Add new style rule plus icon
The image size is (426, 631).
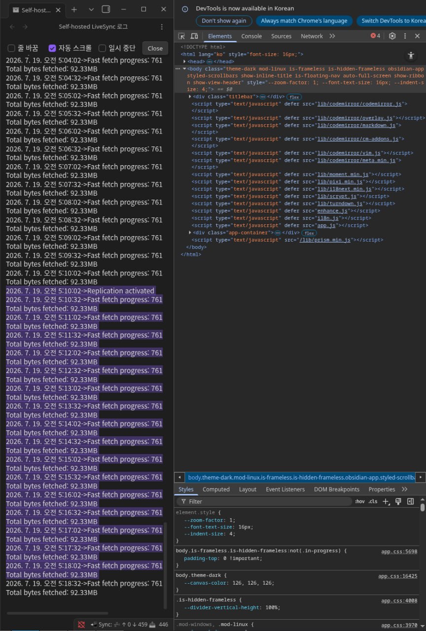(x=386, y=501)
